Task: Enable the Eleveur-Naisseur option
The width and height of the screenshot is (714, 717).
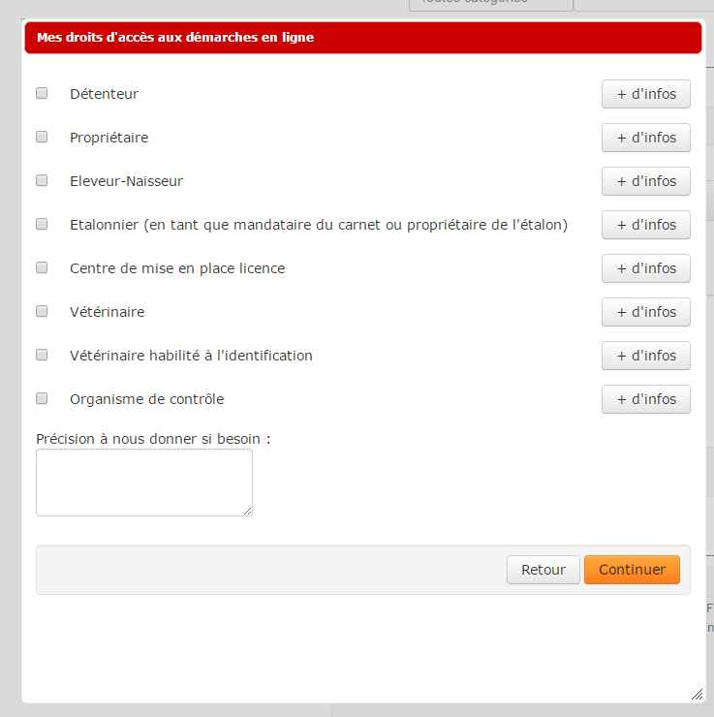Action: click(x=42, y=180)
